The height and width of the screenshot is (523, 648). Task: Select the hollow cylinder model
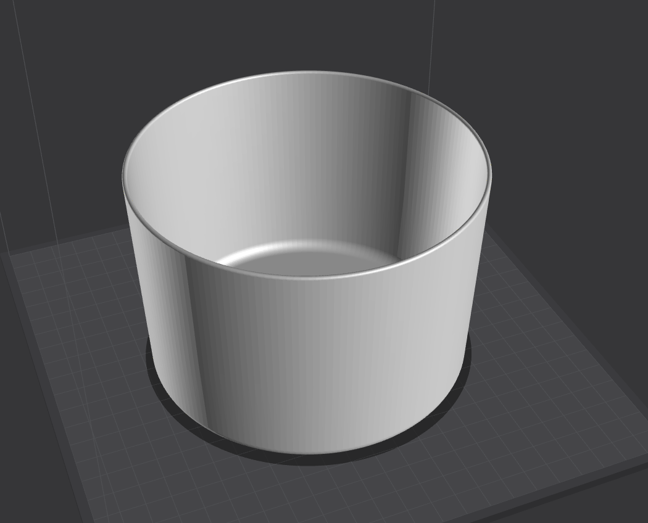tap(306, 263)
